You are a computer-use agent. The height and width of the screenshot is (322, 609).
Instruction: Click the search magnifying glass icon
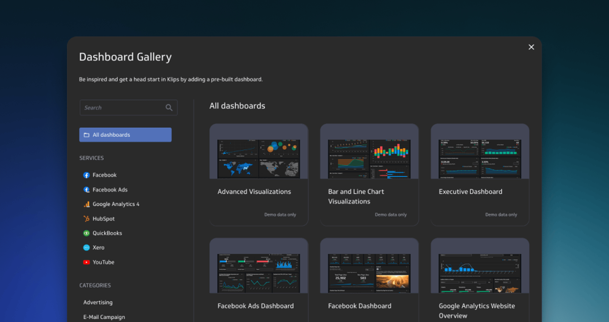[169, 108]
